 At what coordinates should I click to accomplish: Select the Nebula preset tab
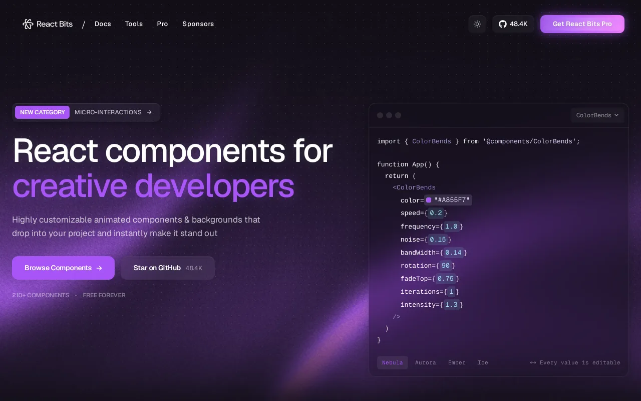pos(393,362)
